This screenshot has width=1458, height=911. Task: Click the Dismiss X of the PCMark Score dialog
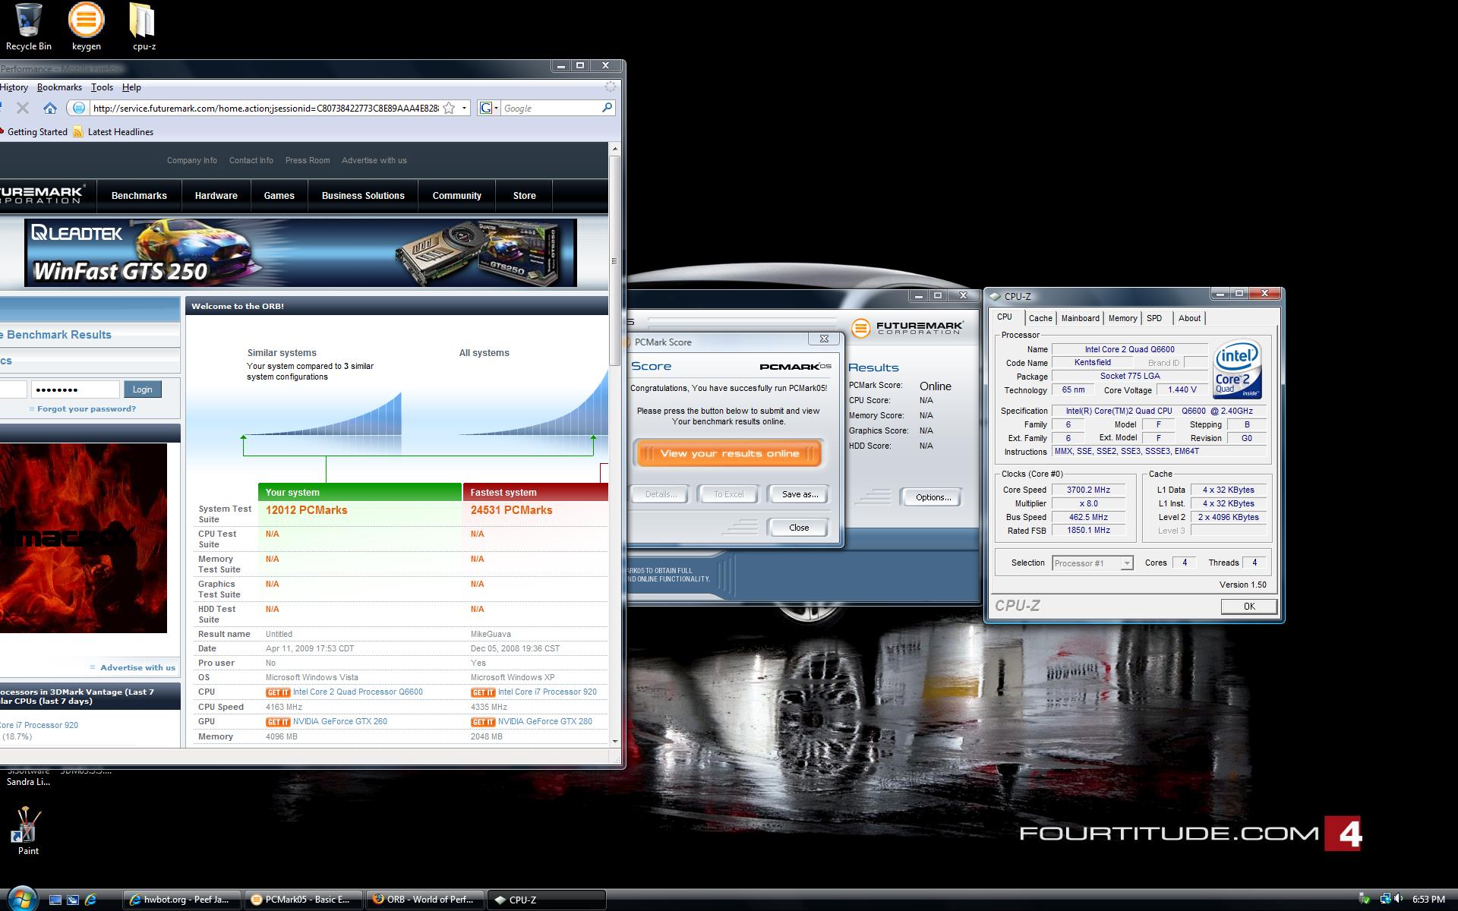point(824,339)
